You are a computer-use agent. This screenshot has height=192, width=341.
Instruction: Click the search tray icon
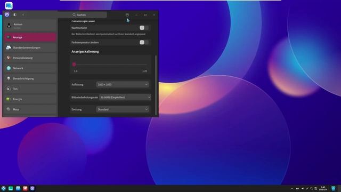coord(311,188)
